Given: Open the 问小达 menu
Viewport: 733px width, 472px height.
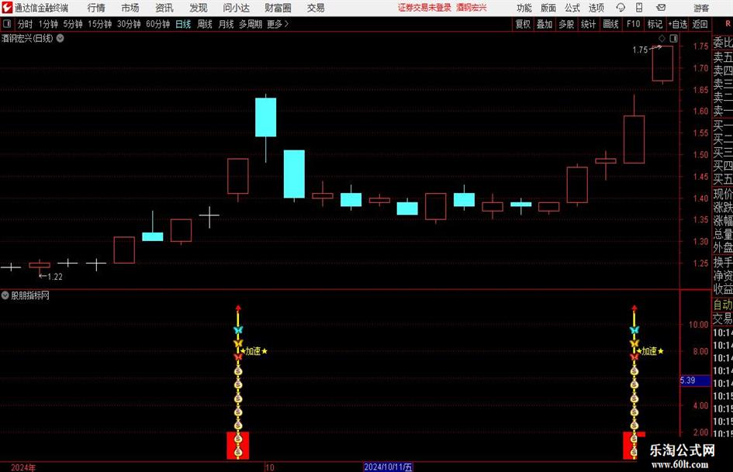Looking at the screenshot, I should (236, 8).
